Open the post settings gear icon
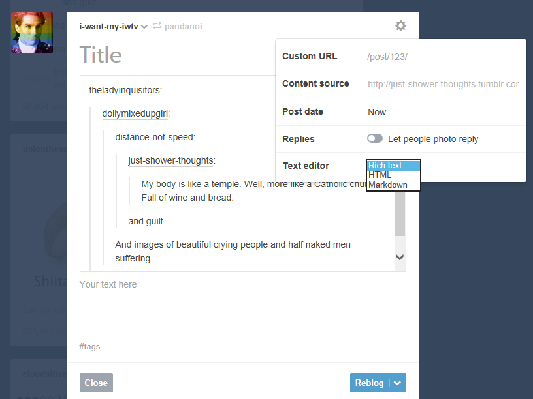Screen dimensions: 533x399 pyautogui.click(x=400, y=26)
